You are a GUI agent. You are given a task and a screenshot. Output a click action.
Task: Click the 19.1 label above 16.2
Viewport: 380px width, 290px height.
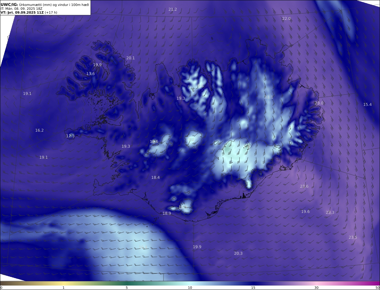click(27, 94)
